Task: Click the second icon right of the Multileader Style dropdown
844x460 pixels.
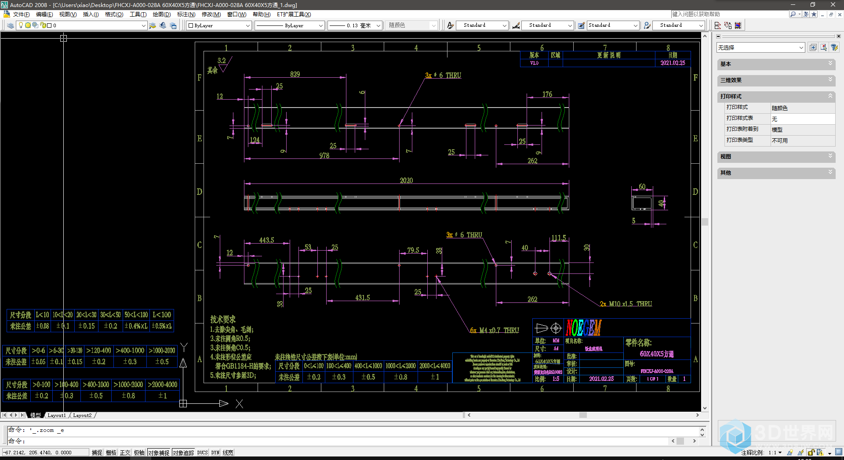Action: [728, 25]
